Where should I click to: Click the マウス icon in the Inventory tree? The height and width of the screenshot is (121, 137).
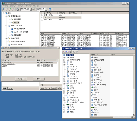pos(68,95)
